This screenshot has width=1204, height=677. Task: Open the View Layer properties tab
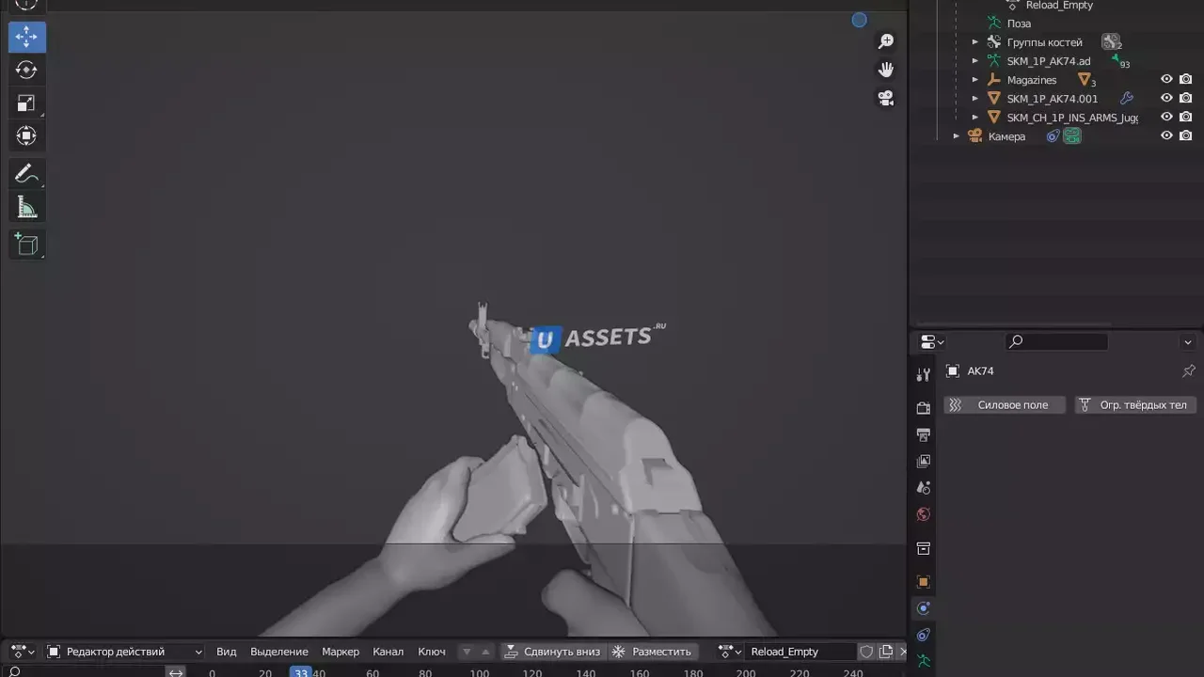(924, 461)
